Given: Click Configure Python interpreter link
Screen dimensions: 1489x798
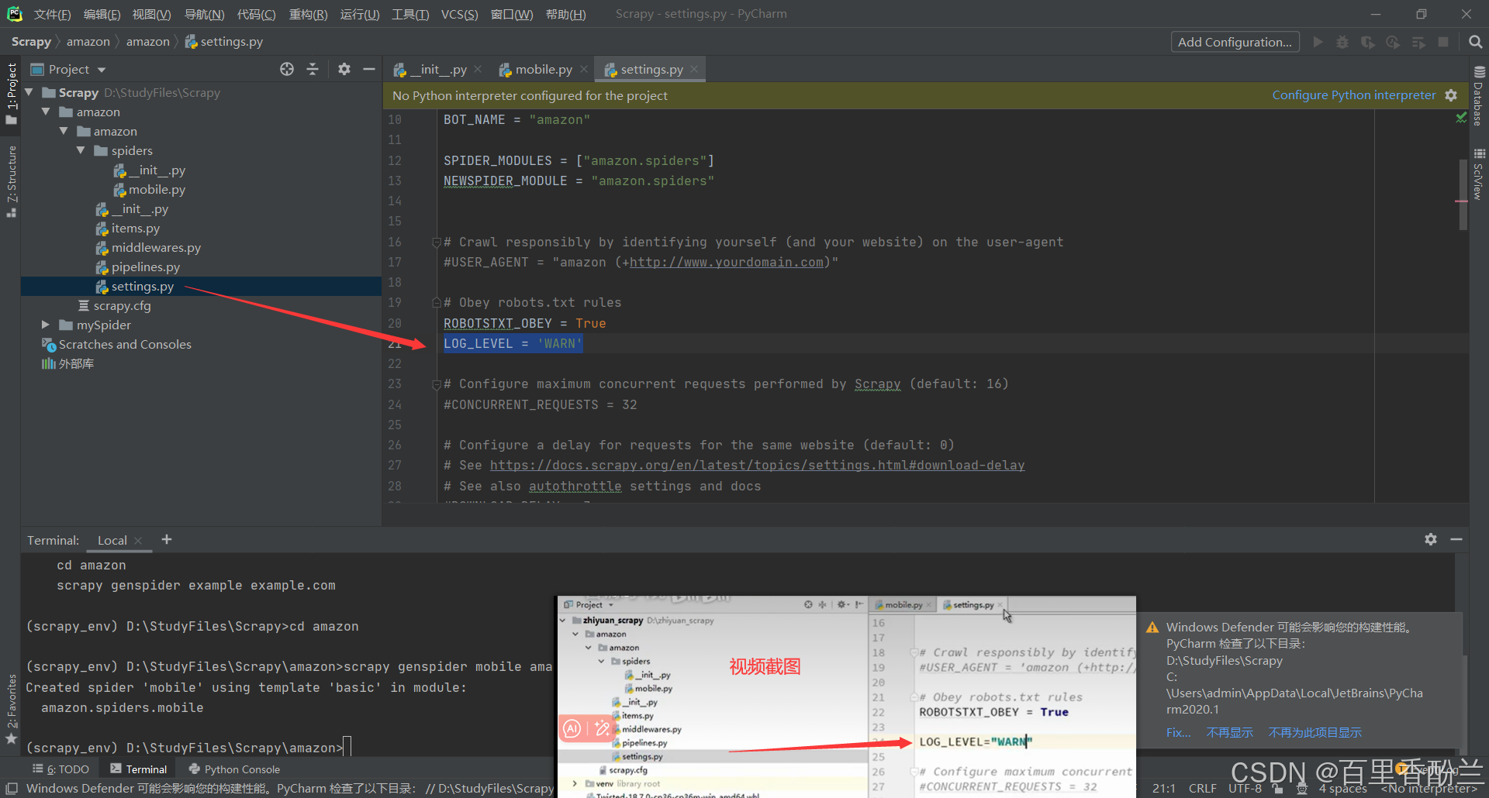Looking at the screenshot, I should 1353,95.
